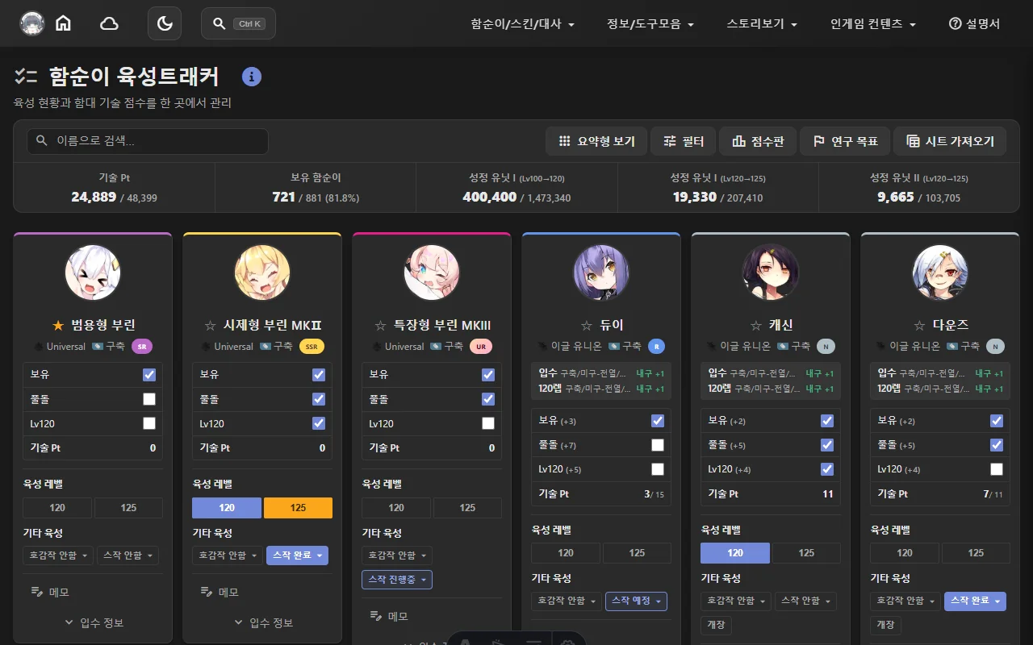Open 스작 진행중 dropdown for 특장형 부린 MKIII

coord(397,580)
